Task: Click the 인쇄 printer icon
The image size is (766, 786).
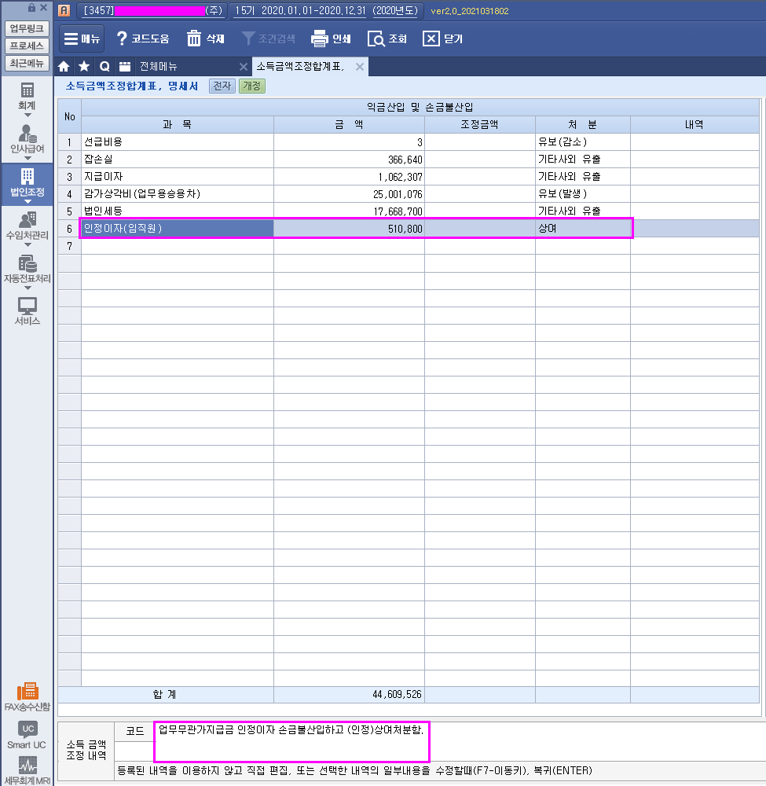Action: [x=319, y=39]
